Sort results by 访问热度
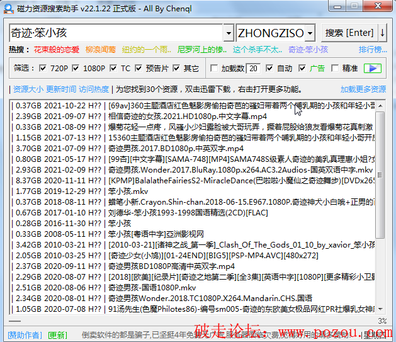 coord(94,89)
